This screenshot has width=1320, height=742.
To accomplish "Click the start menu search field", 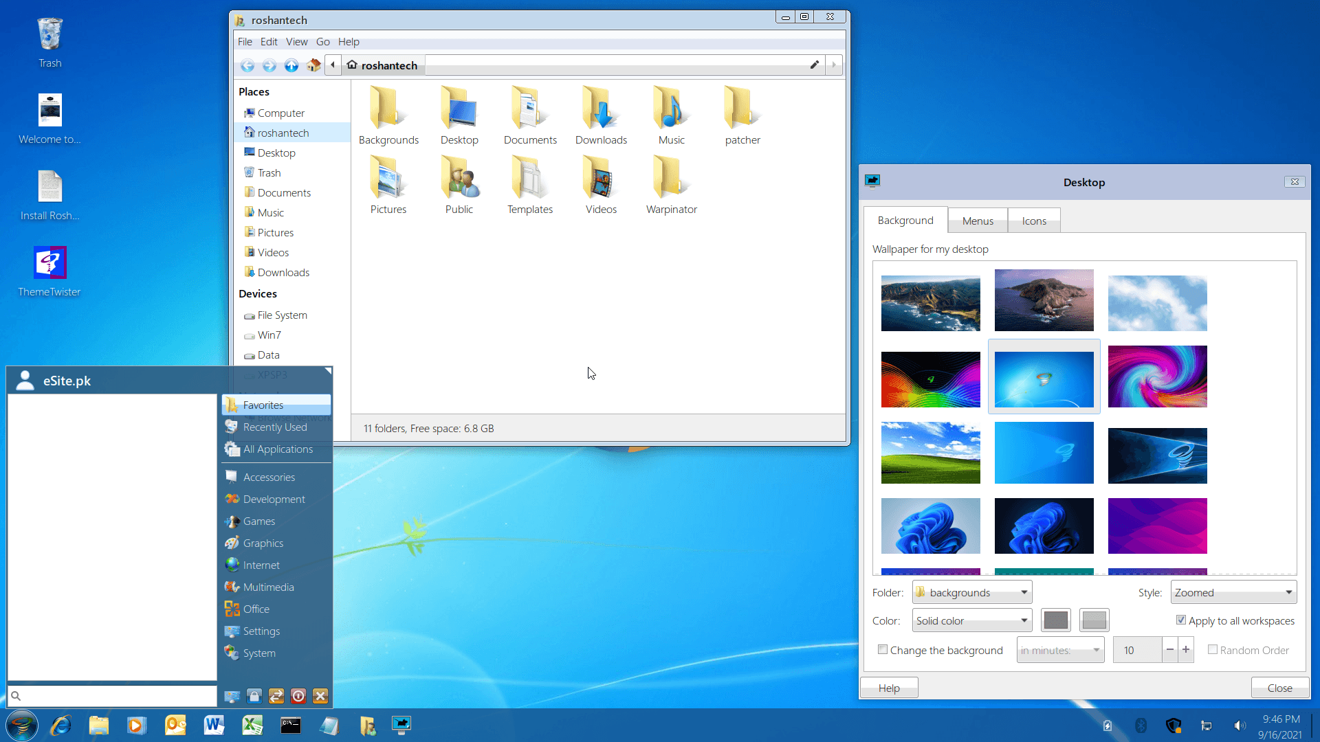I will [x=113, y=696].
